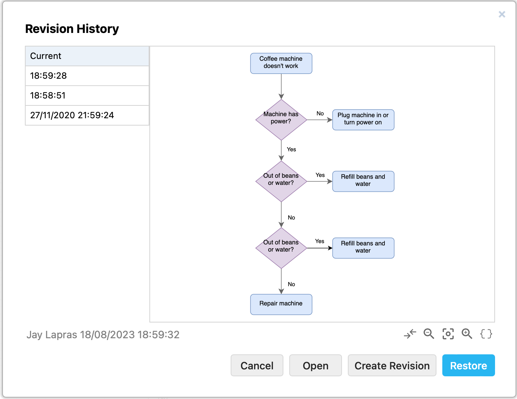
Task: Open the XML code view with braces icon
Action: pyautogui.click(x=486, y=334)
